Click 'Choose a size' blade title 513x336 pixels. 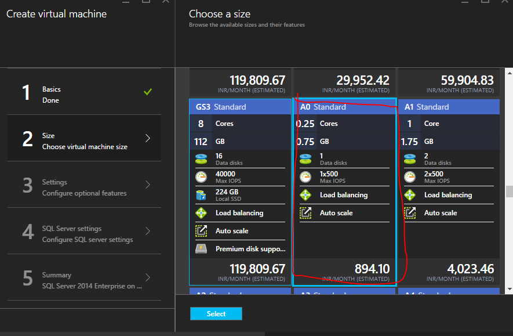(x=220, y=14)
